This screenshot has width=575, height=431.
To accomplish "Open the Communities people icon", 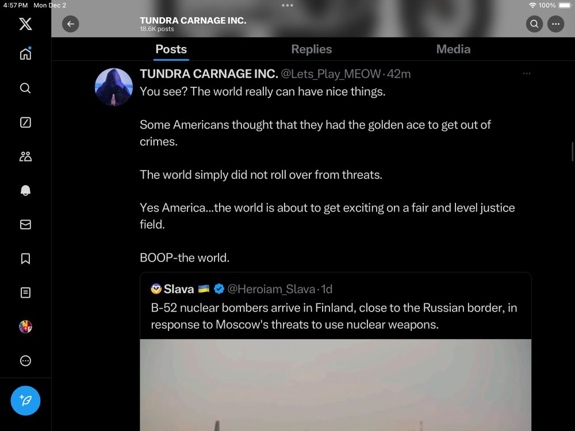I will 25,156.
